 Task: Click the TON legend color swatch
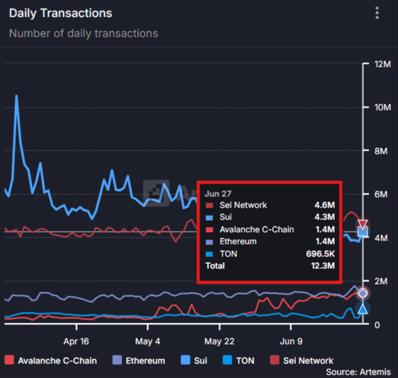pyautogui.click(x=227, y=360)
